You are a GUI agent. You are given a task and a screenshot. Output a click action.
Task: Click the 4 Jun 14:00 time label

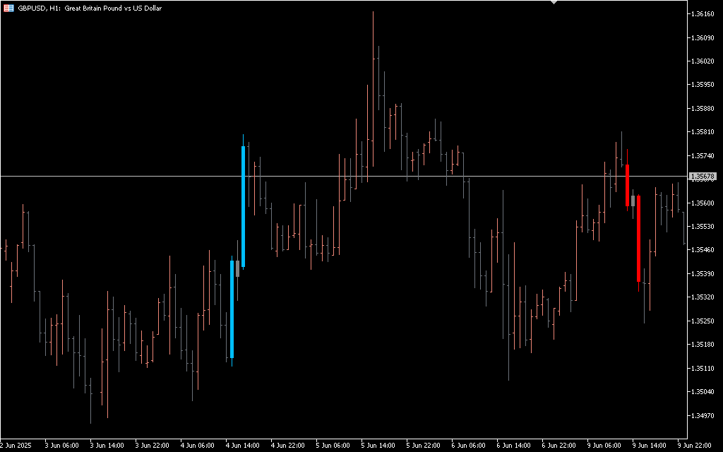click(x=241, y=446)
